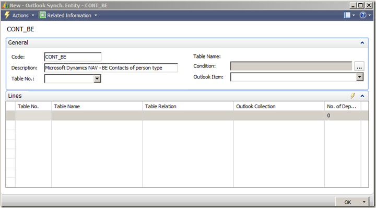Open the Outlook Item dropdown
Image resolution: width=376 pixels, height=208 pixels.
(x=360, y=77)
